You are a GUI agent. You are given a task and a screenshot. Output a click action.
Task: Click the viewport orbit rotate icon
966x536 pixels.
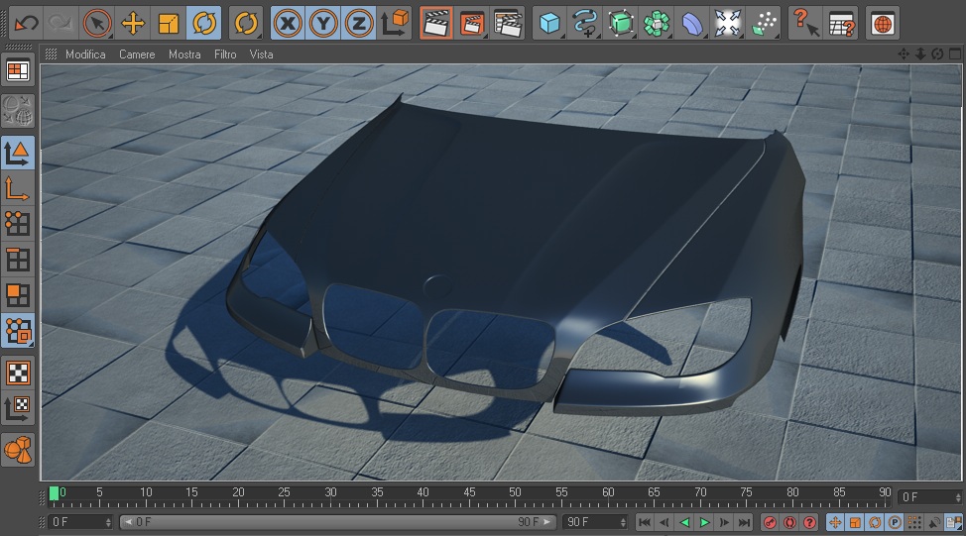937,54
